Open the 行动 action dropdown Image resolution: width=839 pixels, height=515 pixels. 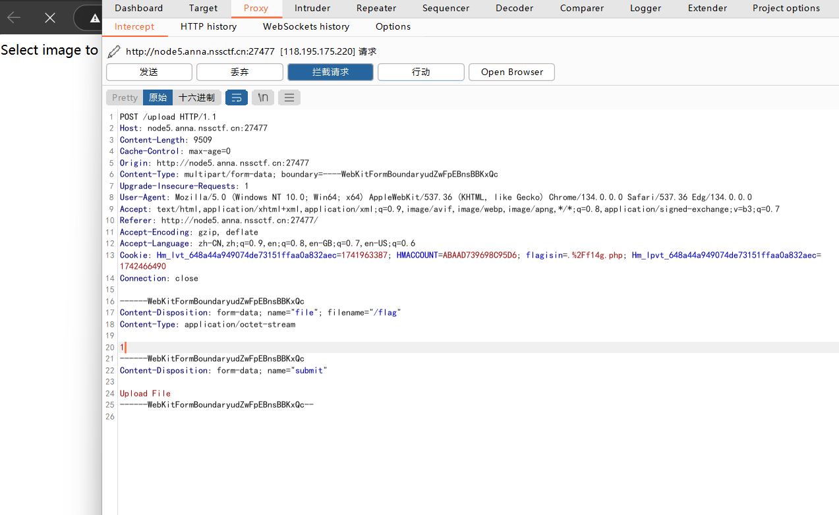(x=420, y=72)
